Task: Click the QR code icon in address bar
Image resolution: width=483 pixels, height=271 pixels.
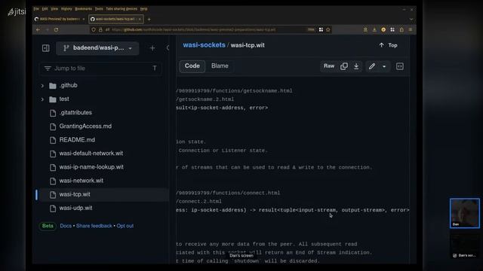Action: pyautogui.click(x=321, y=30)
